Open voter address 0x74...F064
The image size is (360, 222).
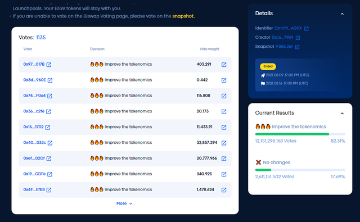[x=34, y=96]
